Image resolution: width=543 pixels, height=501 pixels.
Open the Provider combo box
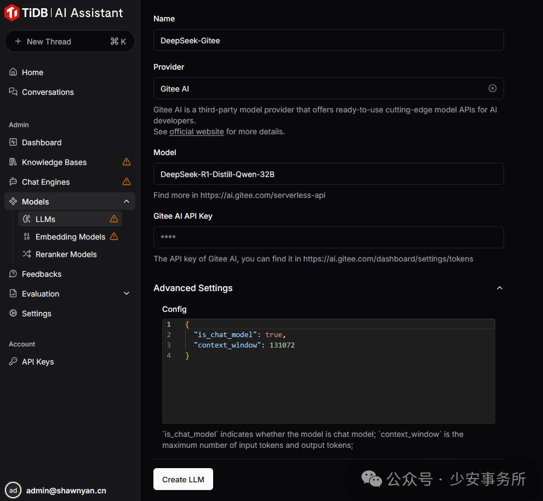tap(328, 88)
